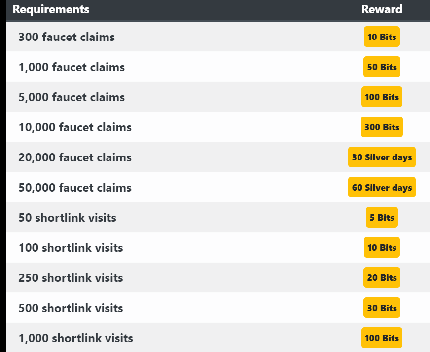
Task: Click the Reward column header
Action: click(382, 9)
